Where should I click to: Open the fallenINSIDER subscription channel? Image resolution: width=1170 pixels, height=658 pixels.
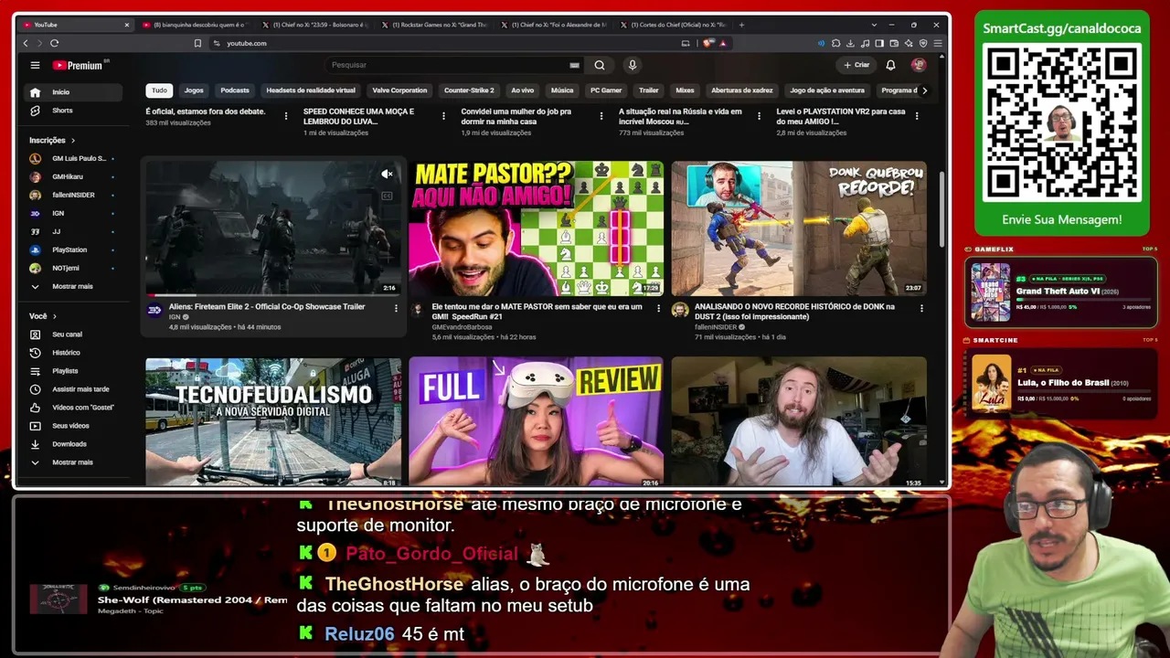pos(74,195)
